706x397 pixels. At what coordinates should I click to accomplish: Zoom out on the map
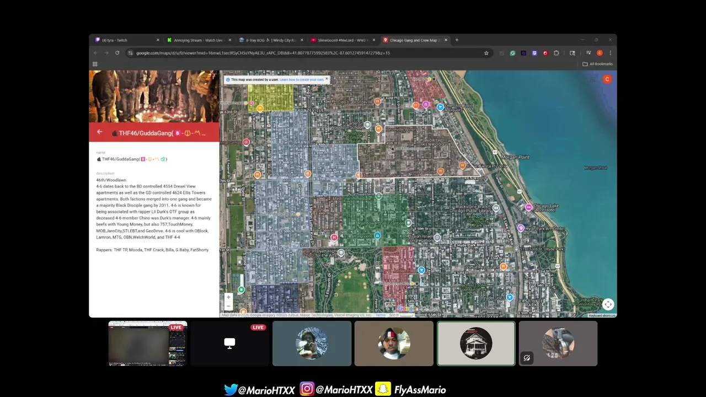coord(228,305)
